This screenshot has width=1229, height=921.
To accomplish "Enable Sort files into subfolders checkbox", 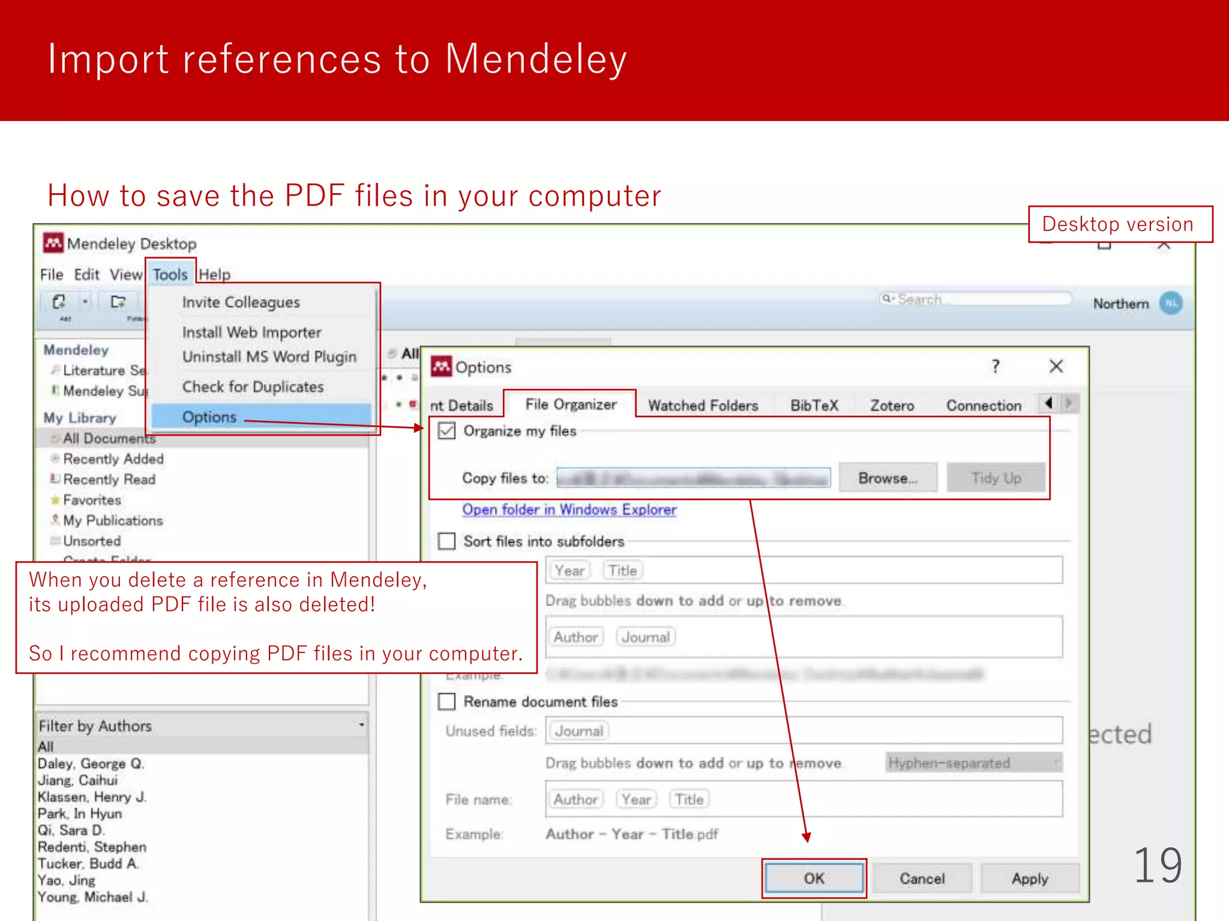I will (x=447, y=541).
